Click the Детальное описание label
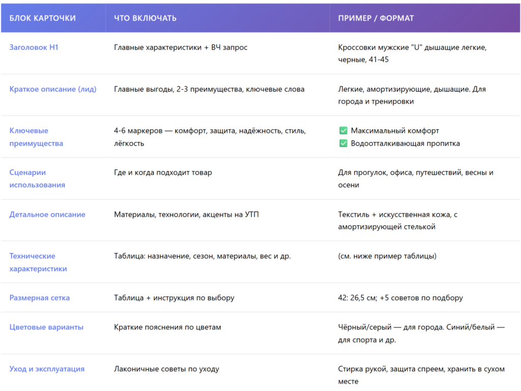 [47, 214]
